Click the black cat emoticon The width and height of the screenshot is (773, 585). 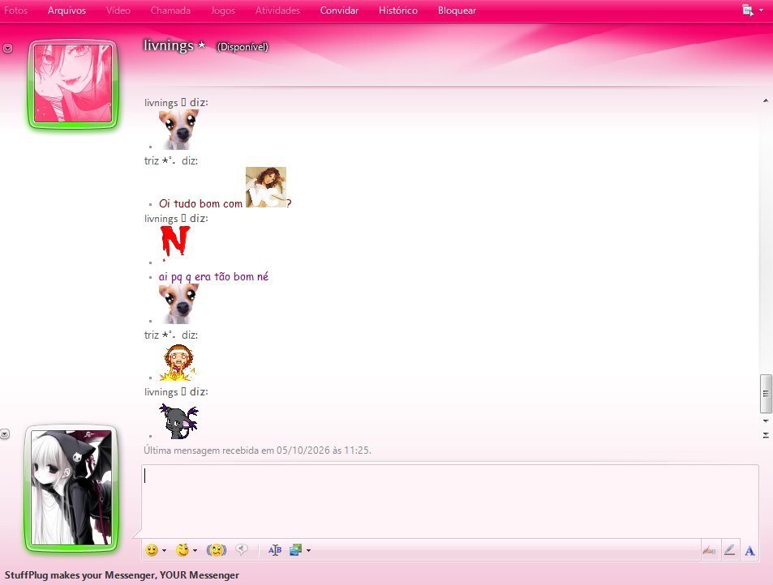178,421
